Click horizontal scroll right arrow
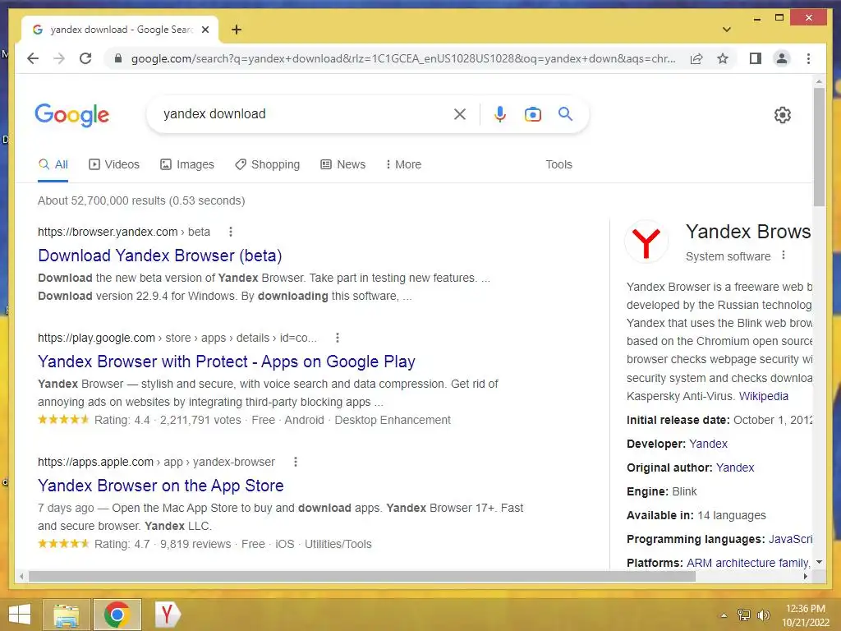The image size is (841, 631). [x=806, y=576]
